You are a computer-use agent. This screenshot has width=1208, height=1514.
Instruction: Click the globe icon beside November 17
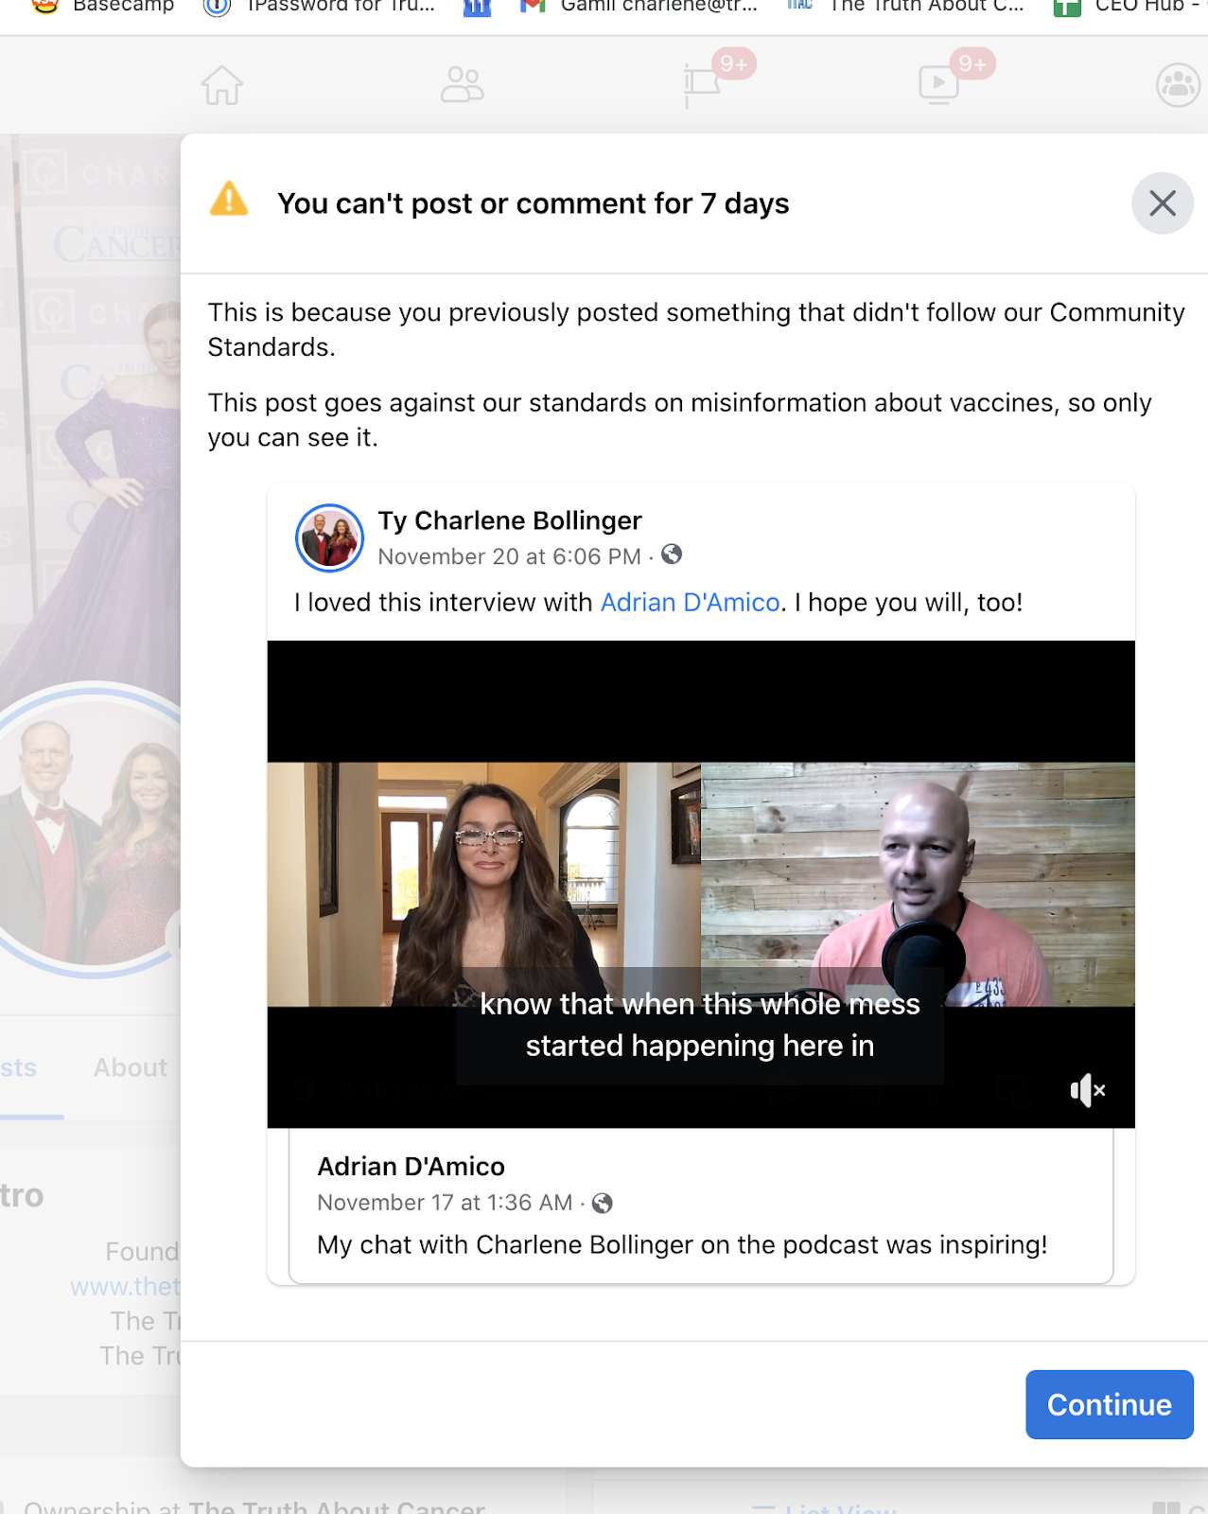click(x=603, y=1203)
